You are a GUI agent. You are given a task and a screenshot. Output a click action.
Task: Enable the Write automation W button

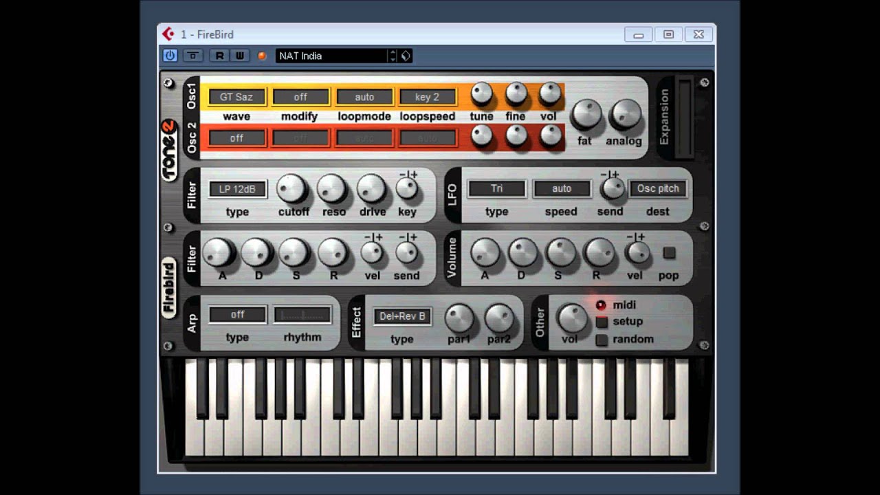pyautogui.click(x=239, y=56)
